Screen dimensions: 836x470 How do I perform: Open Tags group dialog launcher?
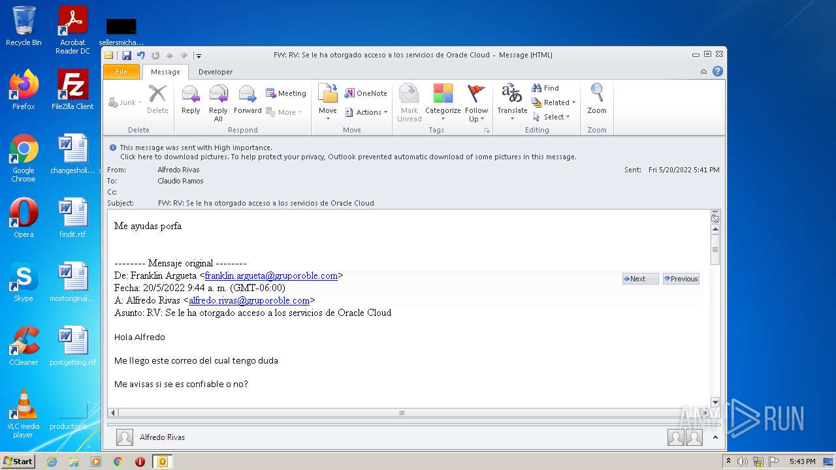click(x=487, y=131)
